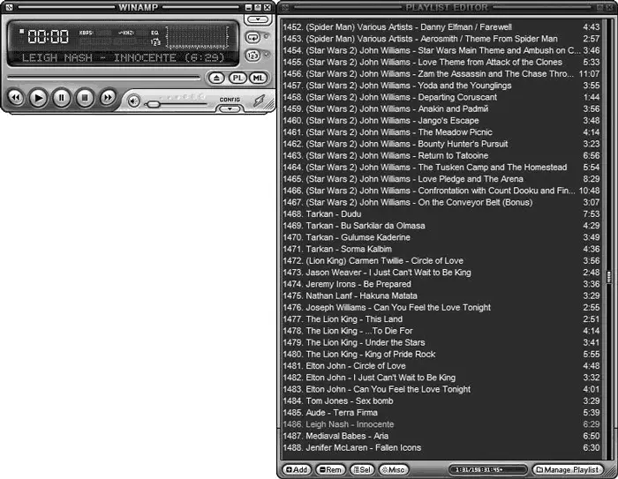618x479 pixels.
Task: Skip to the previous track
Action: point(15,98)
